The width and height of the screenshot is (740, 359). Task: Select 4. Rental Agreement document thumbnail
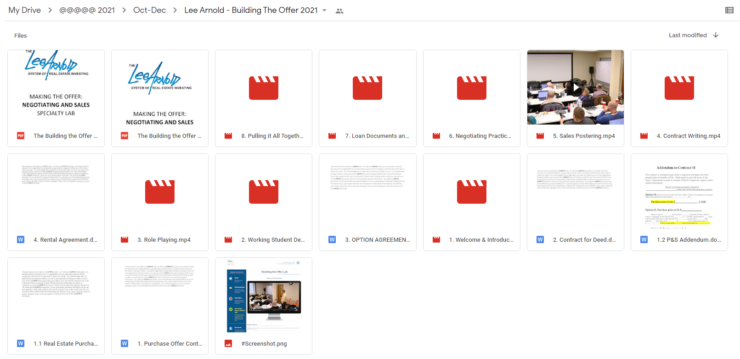[x=56, y=191]
